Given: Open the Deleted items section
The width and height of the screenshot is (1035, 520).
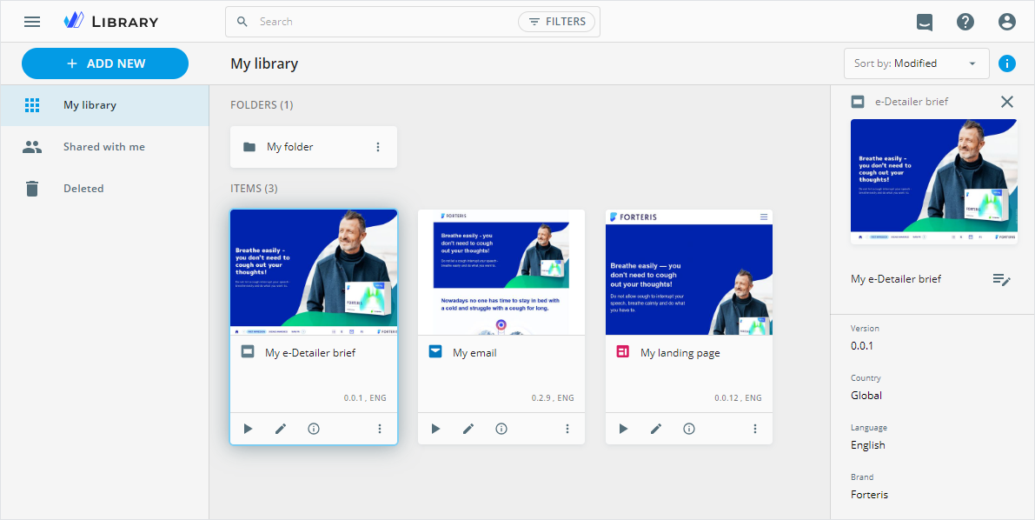Looking at the screenshot, I should (83, 189).
